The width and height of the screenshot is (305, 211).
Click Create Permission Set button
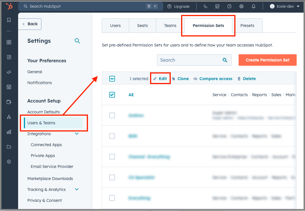[x=267, y=60]
